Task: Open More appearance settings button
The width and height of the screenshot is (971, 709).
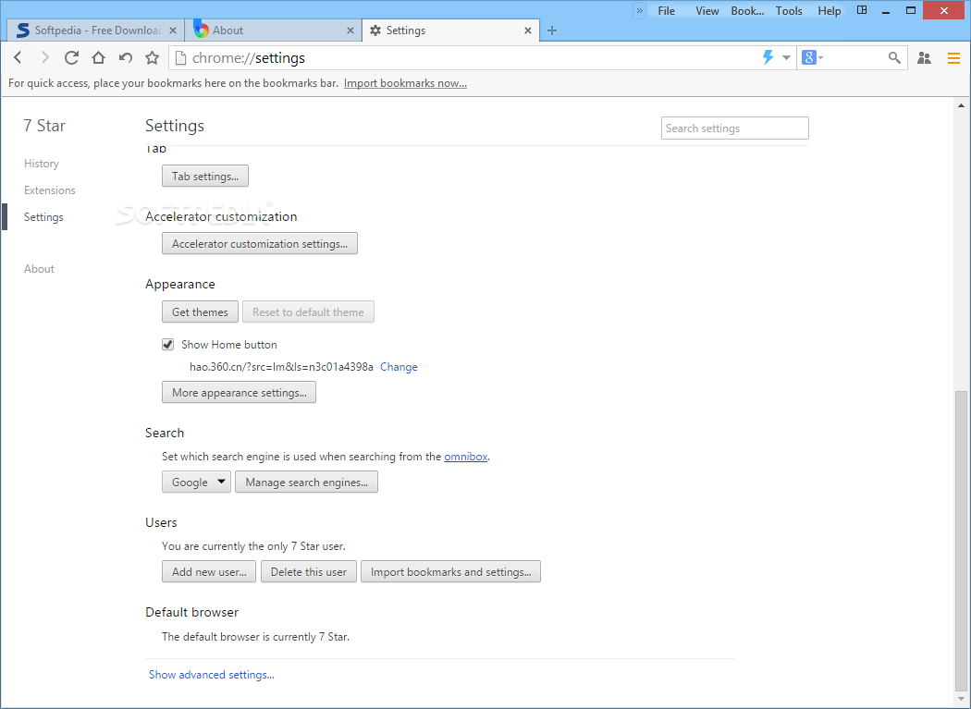Action: pos(239,393)
